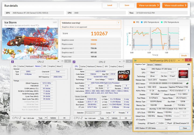This screenshot has width=194, height=135.
Task: Click the Z icon of the Memory CPU-Z window
Action: click(x=13, y=62)
